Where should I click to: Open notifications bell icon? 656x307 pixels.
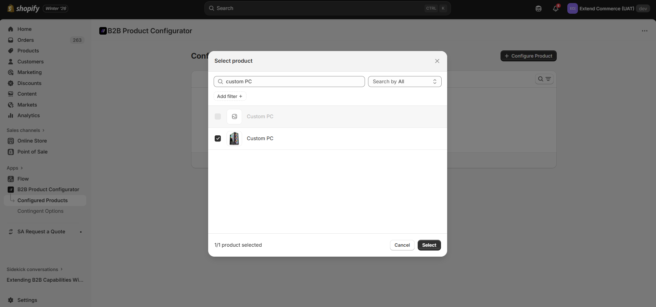pos(555,9)
